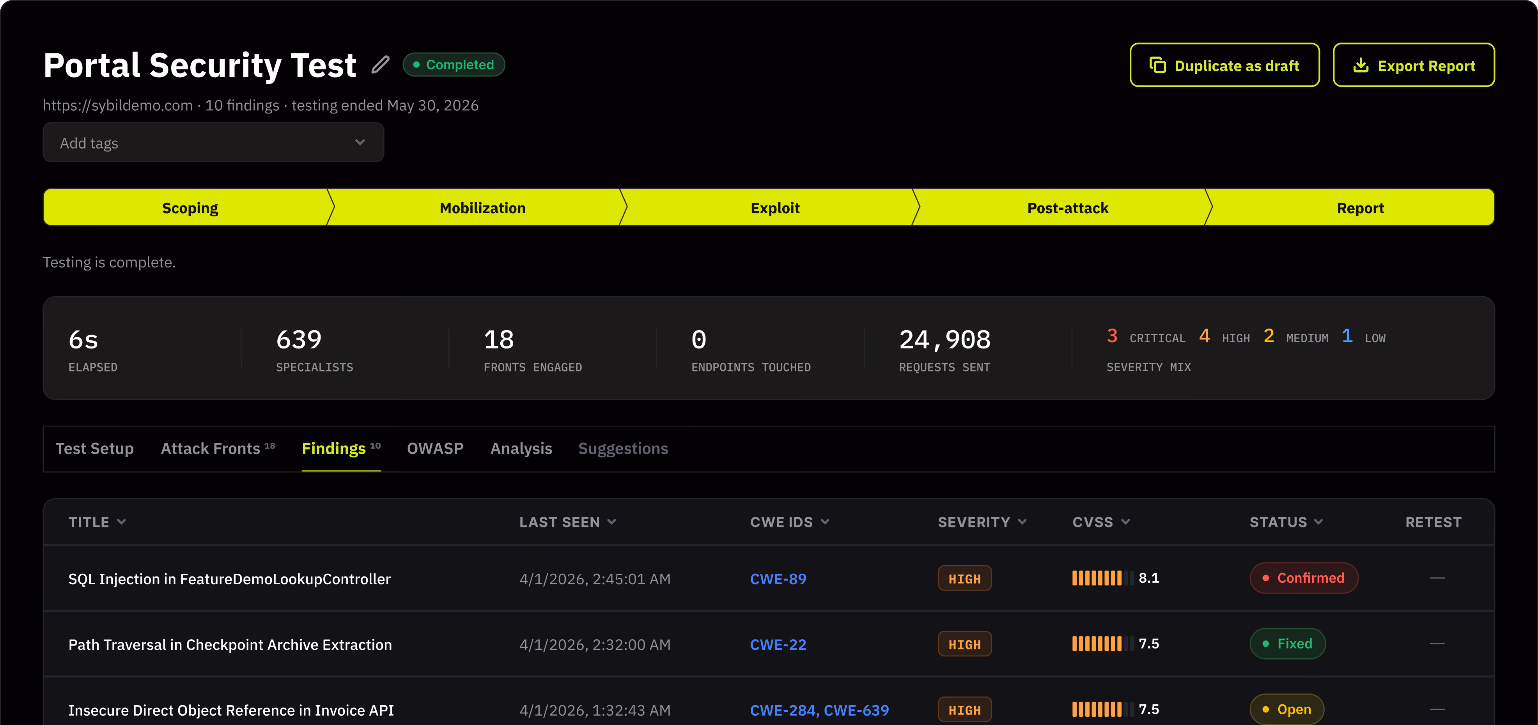Open the Findings tab

coord(341,448)
